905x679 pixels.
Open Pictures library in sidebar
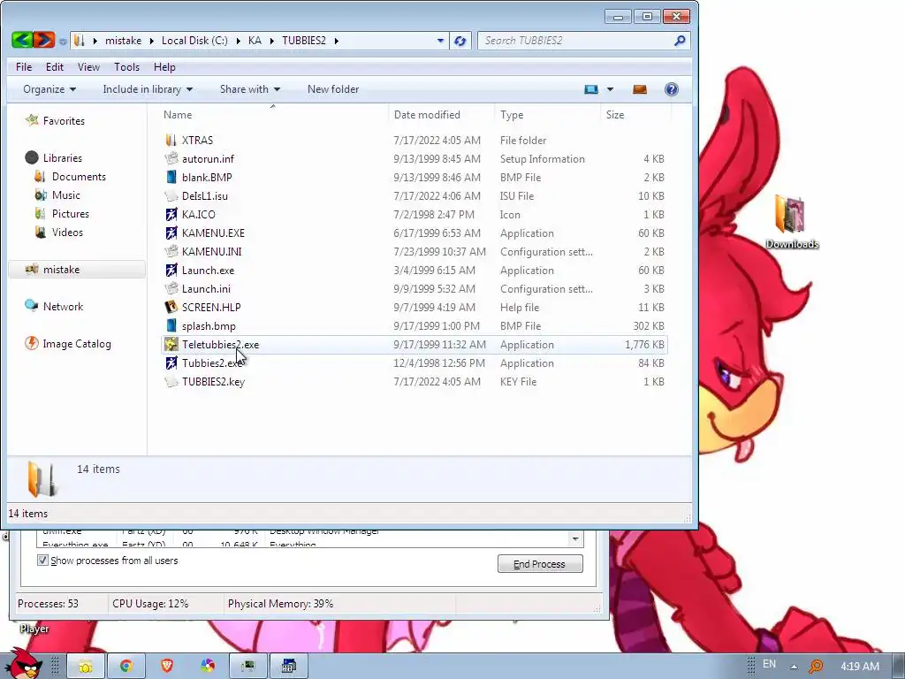coord(71,214)
